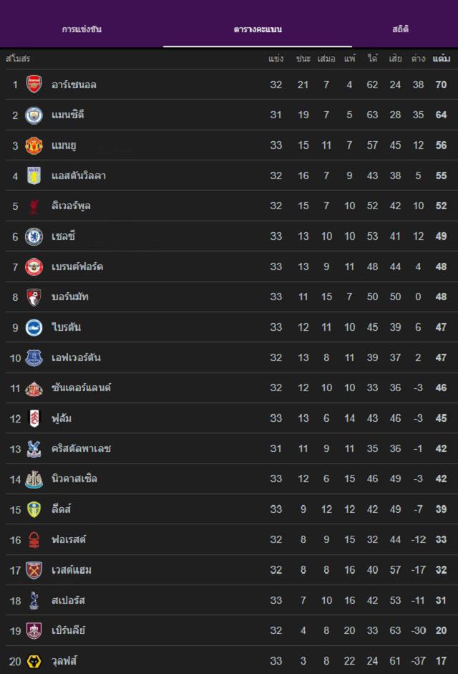Viewport: 458px width, 674px height.
Task: Click Arsenal's 70 points value
Action: (441, 85)
